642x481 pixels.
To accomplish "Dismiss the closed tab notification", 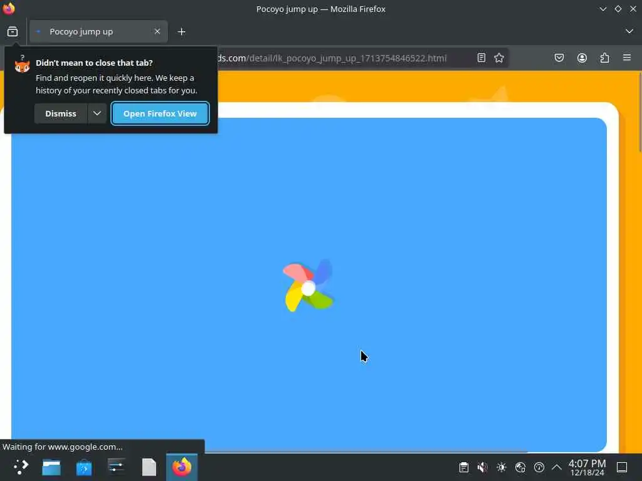I will tap(61, 113).
